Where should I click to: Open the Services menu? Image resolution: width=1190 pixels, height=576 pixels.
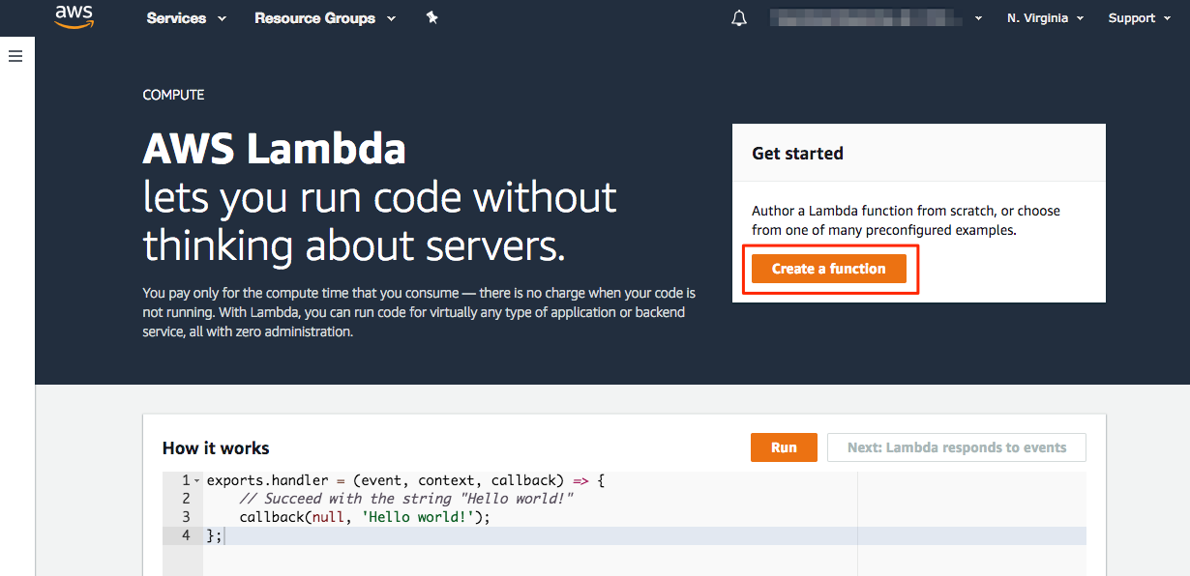point(176,17)
